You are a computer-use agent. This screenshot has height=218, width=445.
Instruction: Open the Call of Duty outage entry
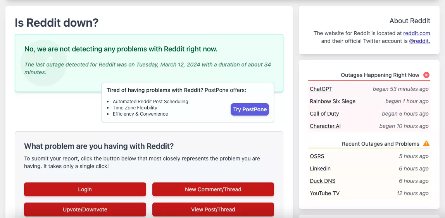(x=324, y=114)
